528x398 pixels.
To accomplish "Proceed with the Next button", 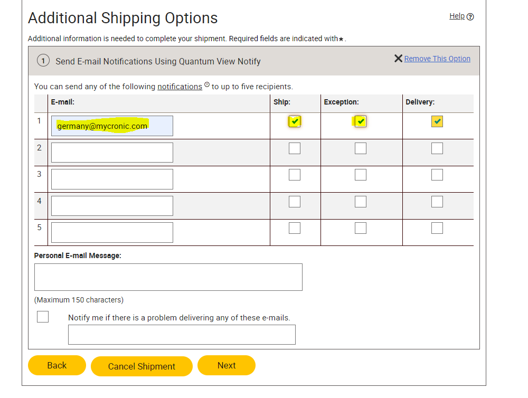I will pos(227,365).
